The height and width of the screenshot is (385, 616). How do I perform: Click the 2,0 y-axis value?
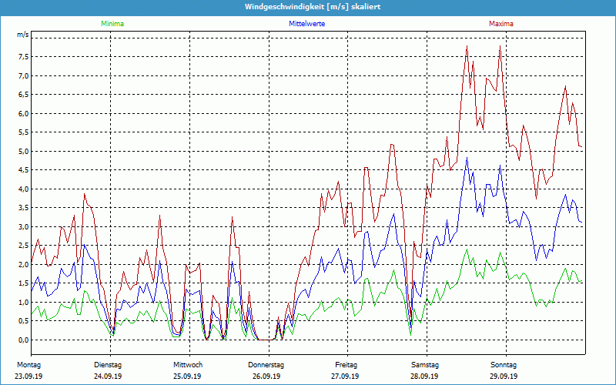(24, 264)
